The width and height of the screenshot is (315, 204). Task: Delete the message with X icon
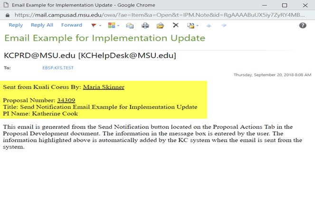point(176,25)
